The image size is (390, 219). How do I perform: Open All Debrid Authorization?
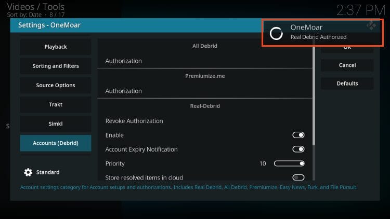pyautogui.click(x=204, y=61)
